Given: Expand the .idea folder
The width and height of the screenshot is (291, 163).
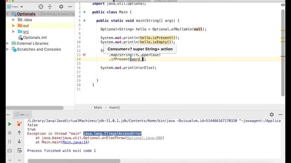Looking at the screenshot, I should coord(13,19).
